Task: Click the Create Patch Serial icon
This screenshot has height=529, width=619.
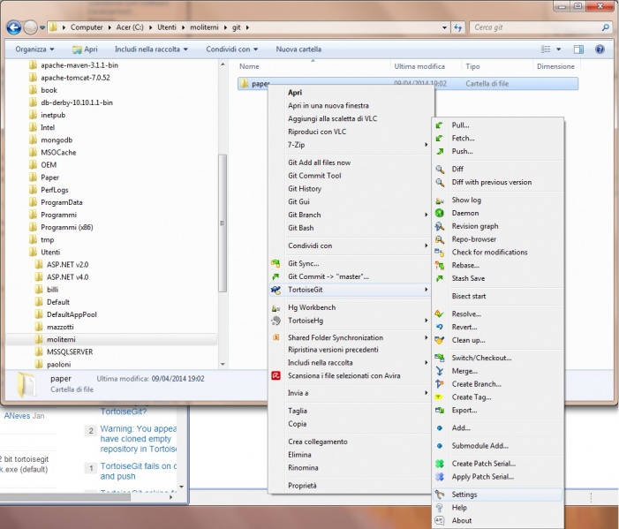Action: 440,464
